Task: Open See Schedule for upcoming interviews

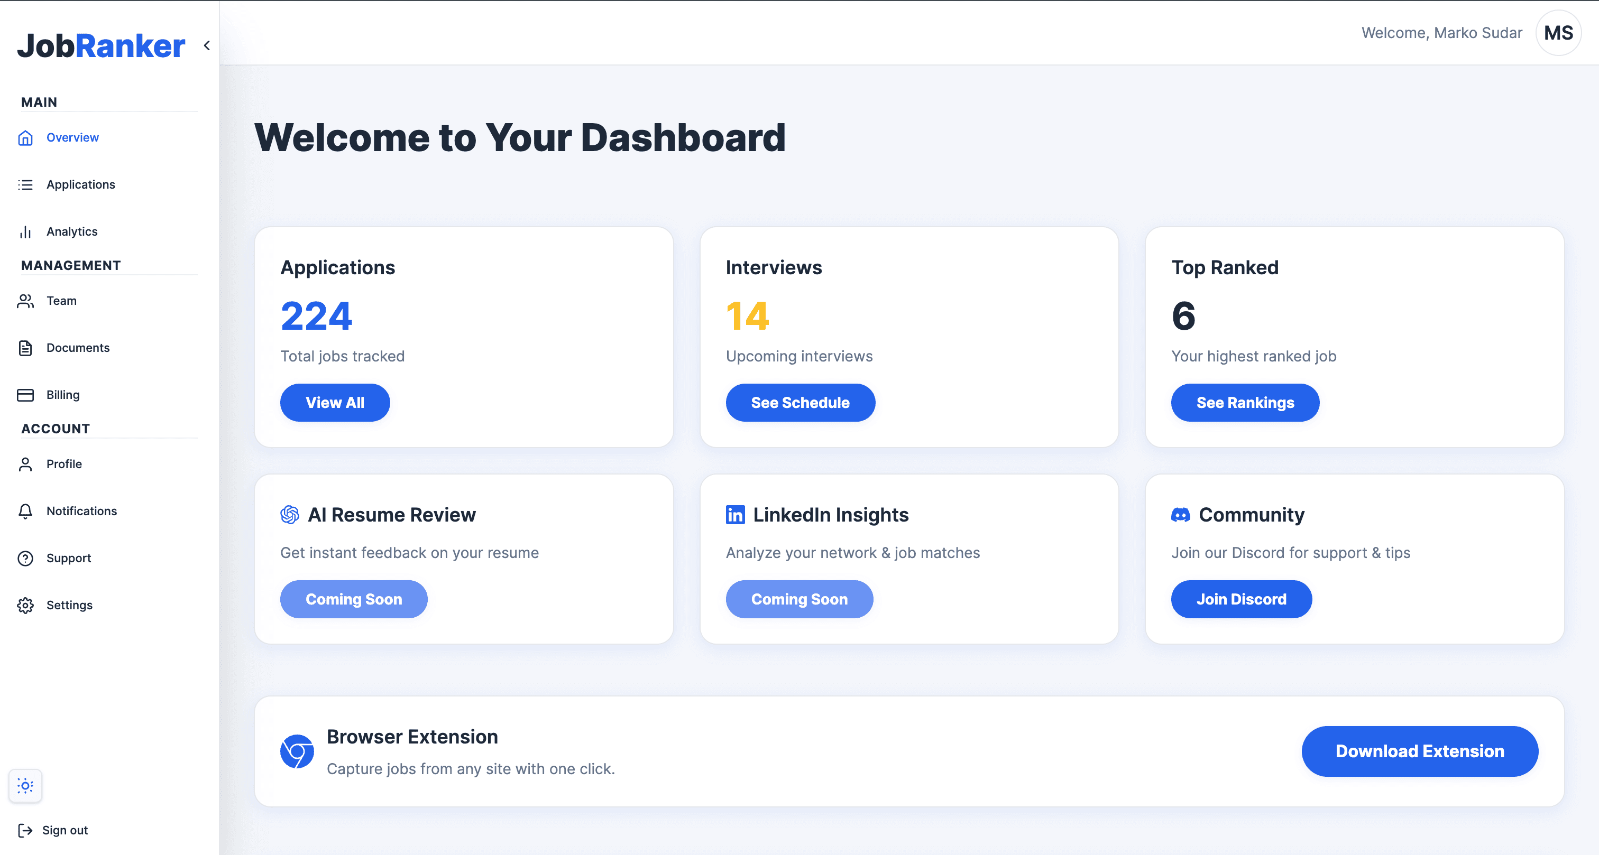Action: tap(800, 402)
